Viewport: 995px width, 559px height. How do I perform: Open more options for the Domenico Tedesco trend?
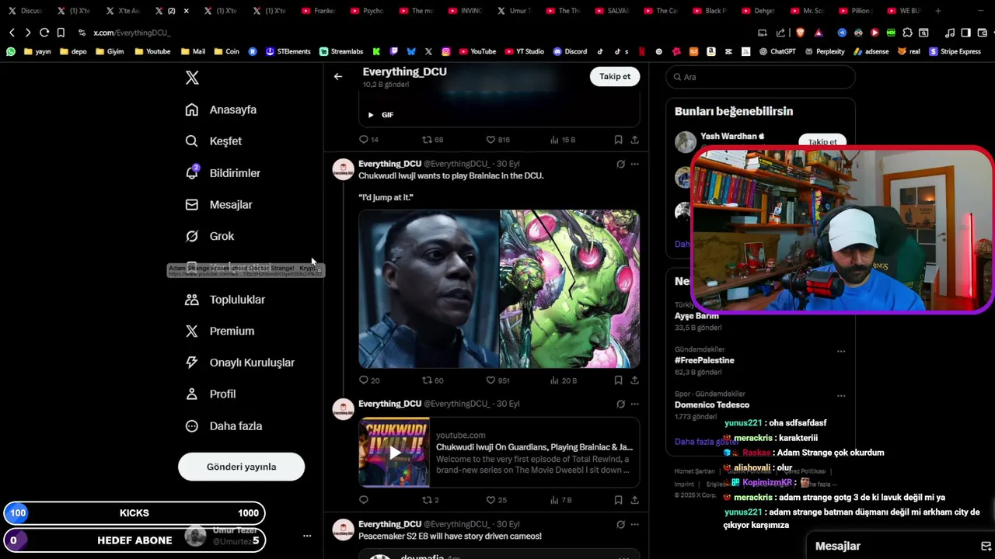point(840,395)
